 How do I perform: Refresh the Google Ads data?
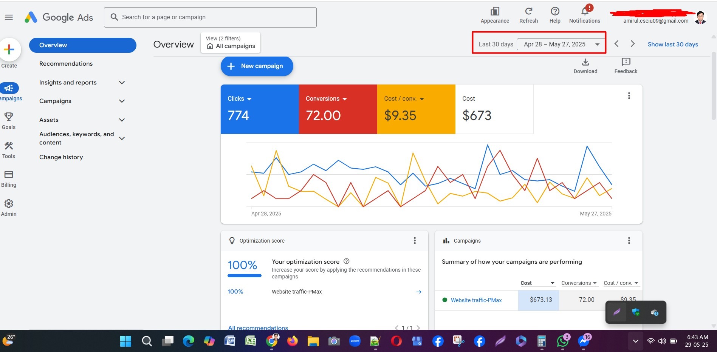coord(528,15)
